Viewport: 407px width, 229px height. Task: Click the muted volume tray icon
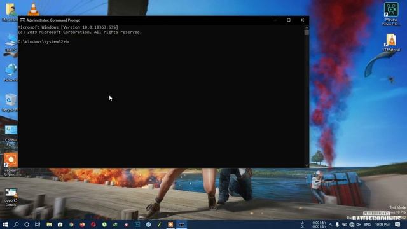pos(359,225)
